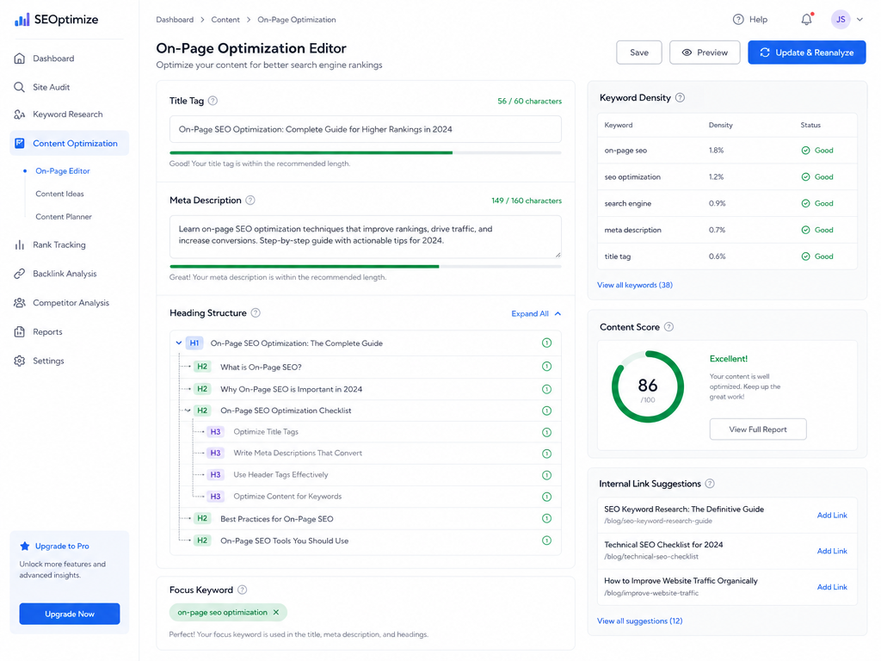Collapse the H1 heading tree node
881x661 pixels.
point(179,343)
